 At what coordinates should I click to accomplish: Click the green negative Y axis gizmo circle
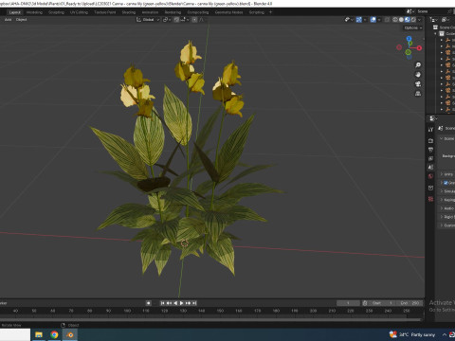(409, 52)
